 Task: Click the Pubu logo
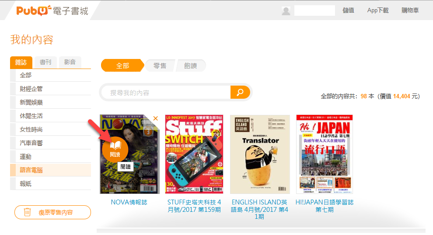[52, 10]
